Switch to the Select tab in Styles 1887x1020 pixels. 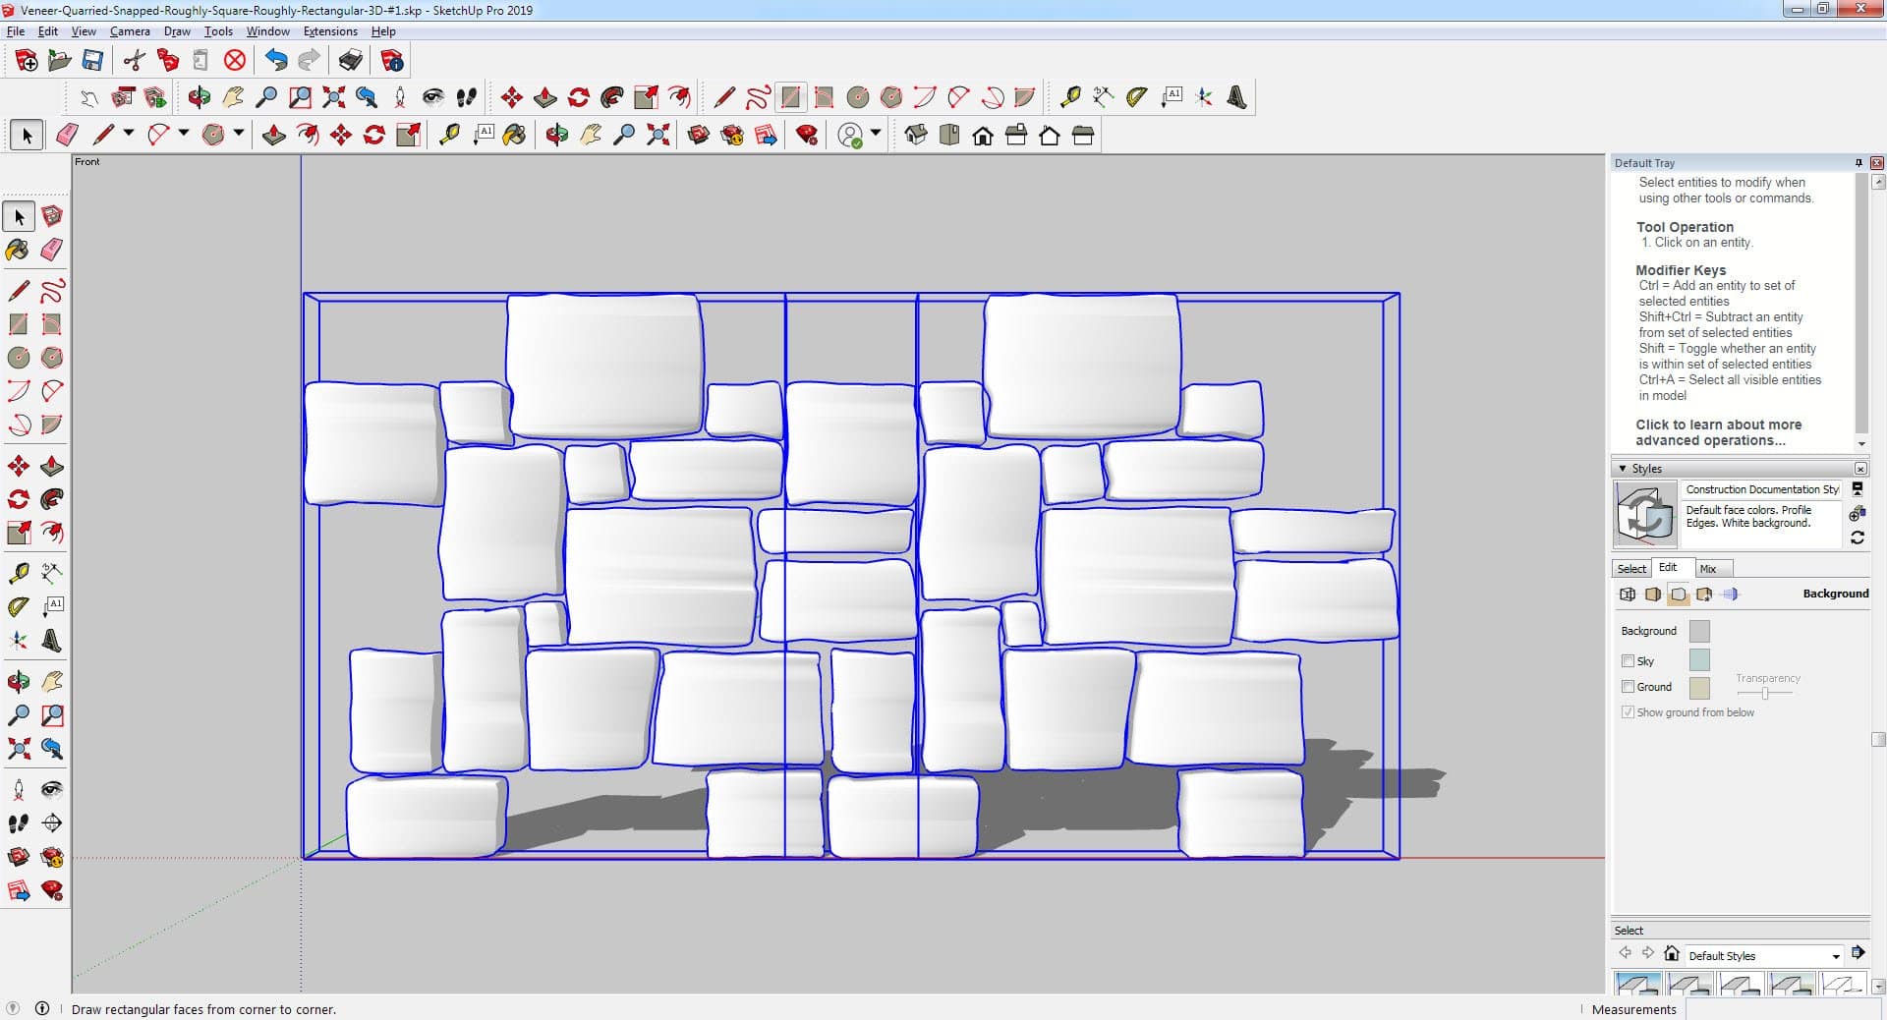coord(1631,569)
